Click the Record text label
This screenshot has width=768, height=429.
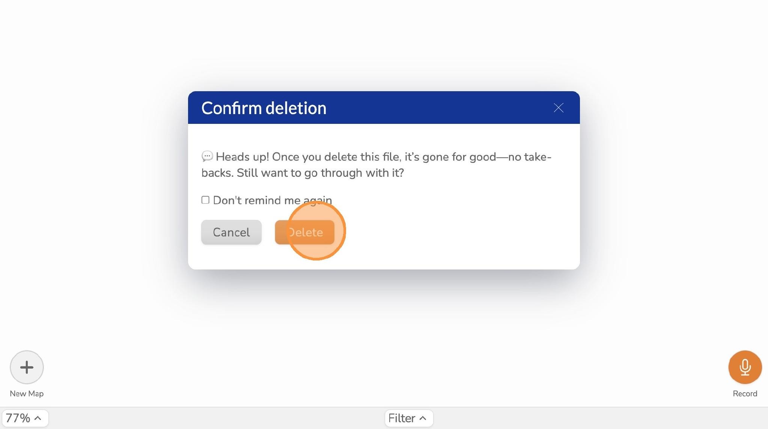pyautogui.click(x=745, y=393)
